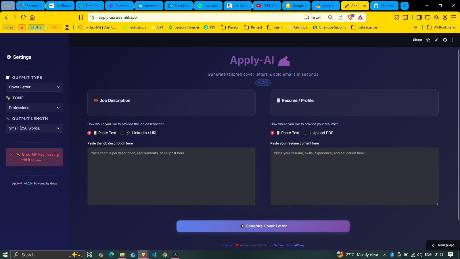Open the Windows Start menu

tap(5, 255)
